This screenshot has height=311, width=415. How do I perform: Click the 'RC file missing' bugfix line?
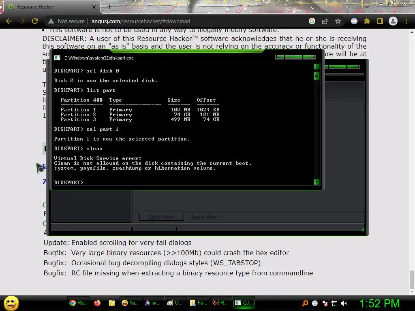click(178, 273)
